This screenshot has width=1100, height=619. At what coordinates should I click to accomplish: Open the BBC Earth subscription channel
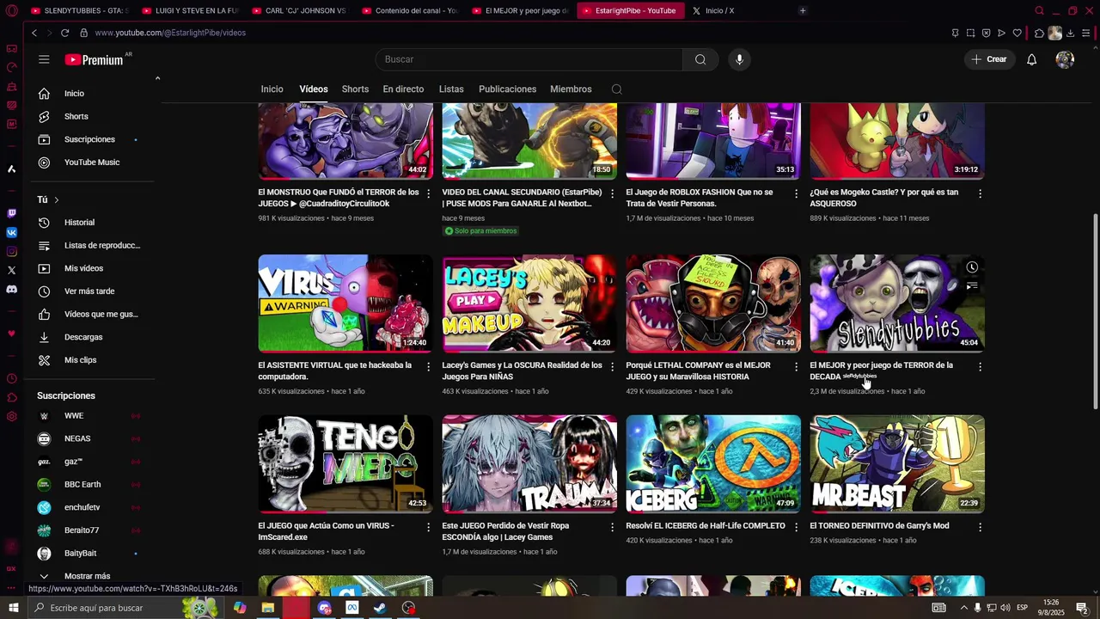pos(95,485)
